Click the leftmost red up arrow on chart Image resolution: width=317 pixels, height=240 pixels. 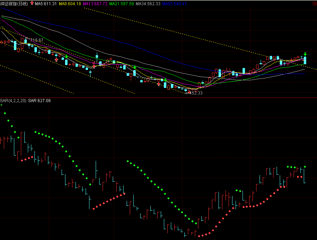56,60
